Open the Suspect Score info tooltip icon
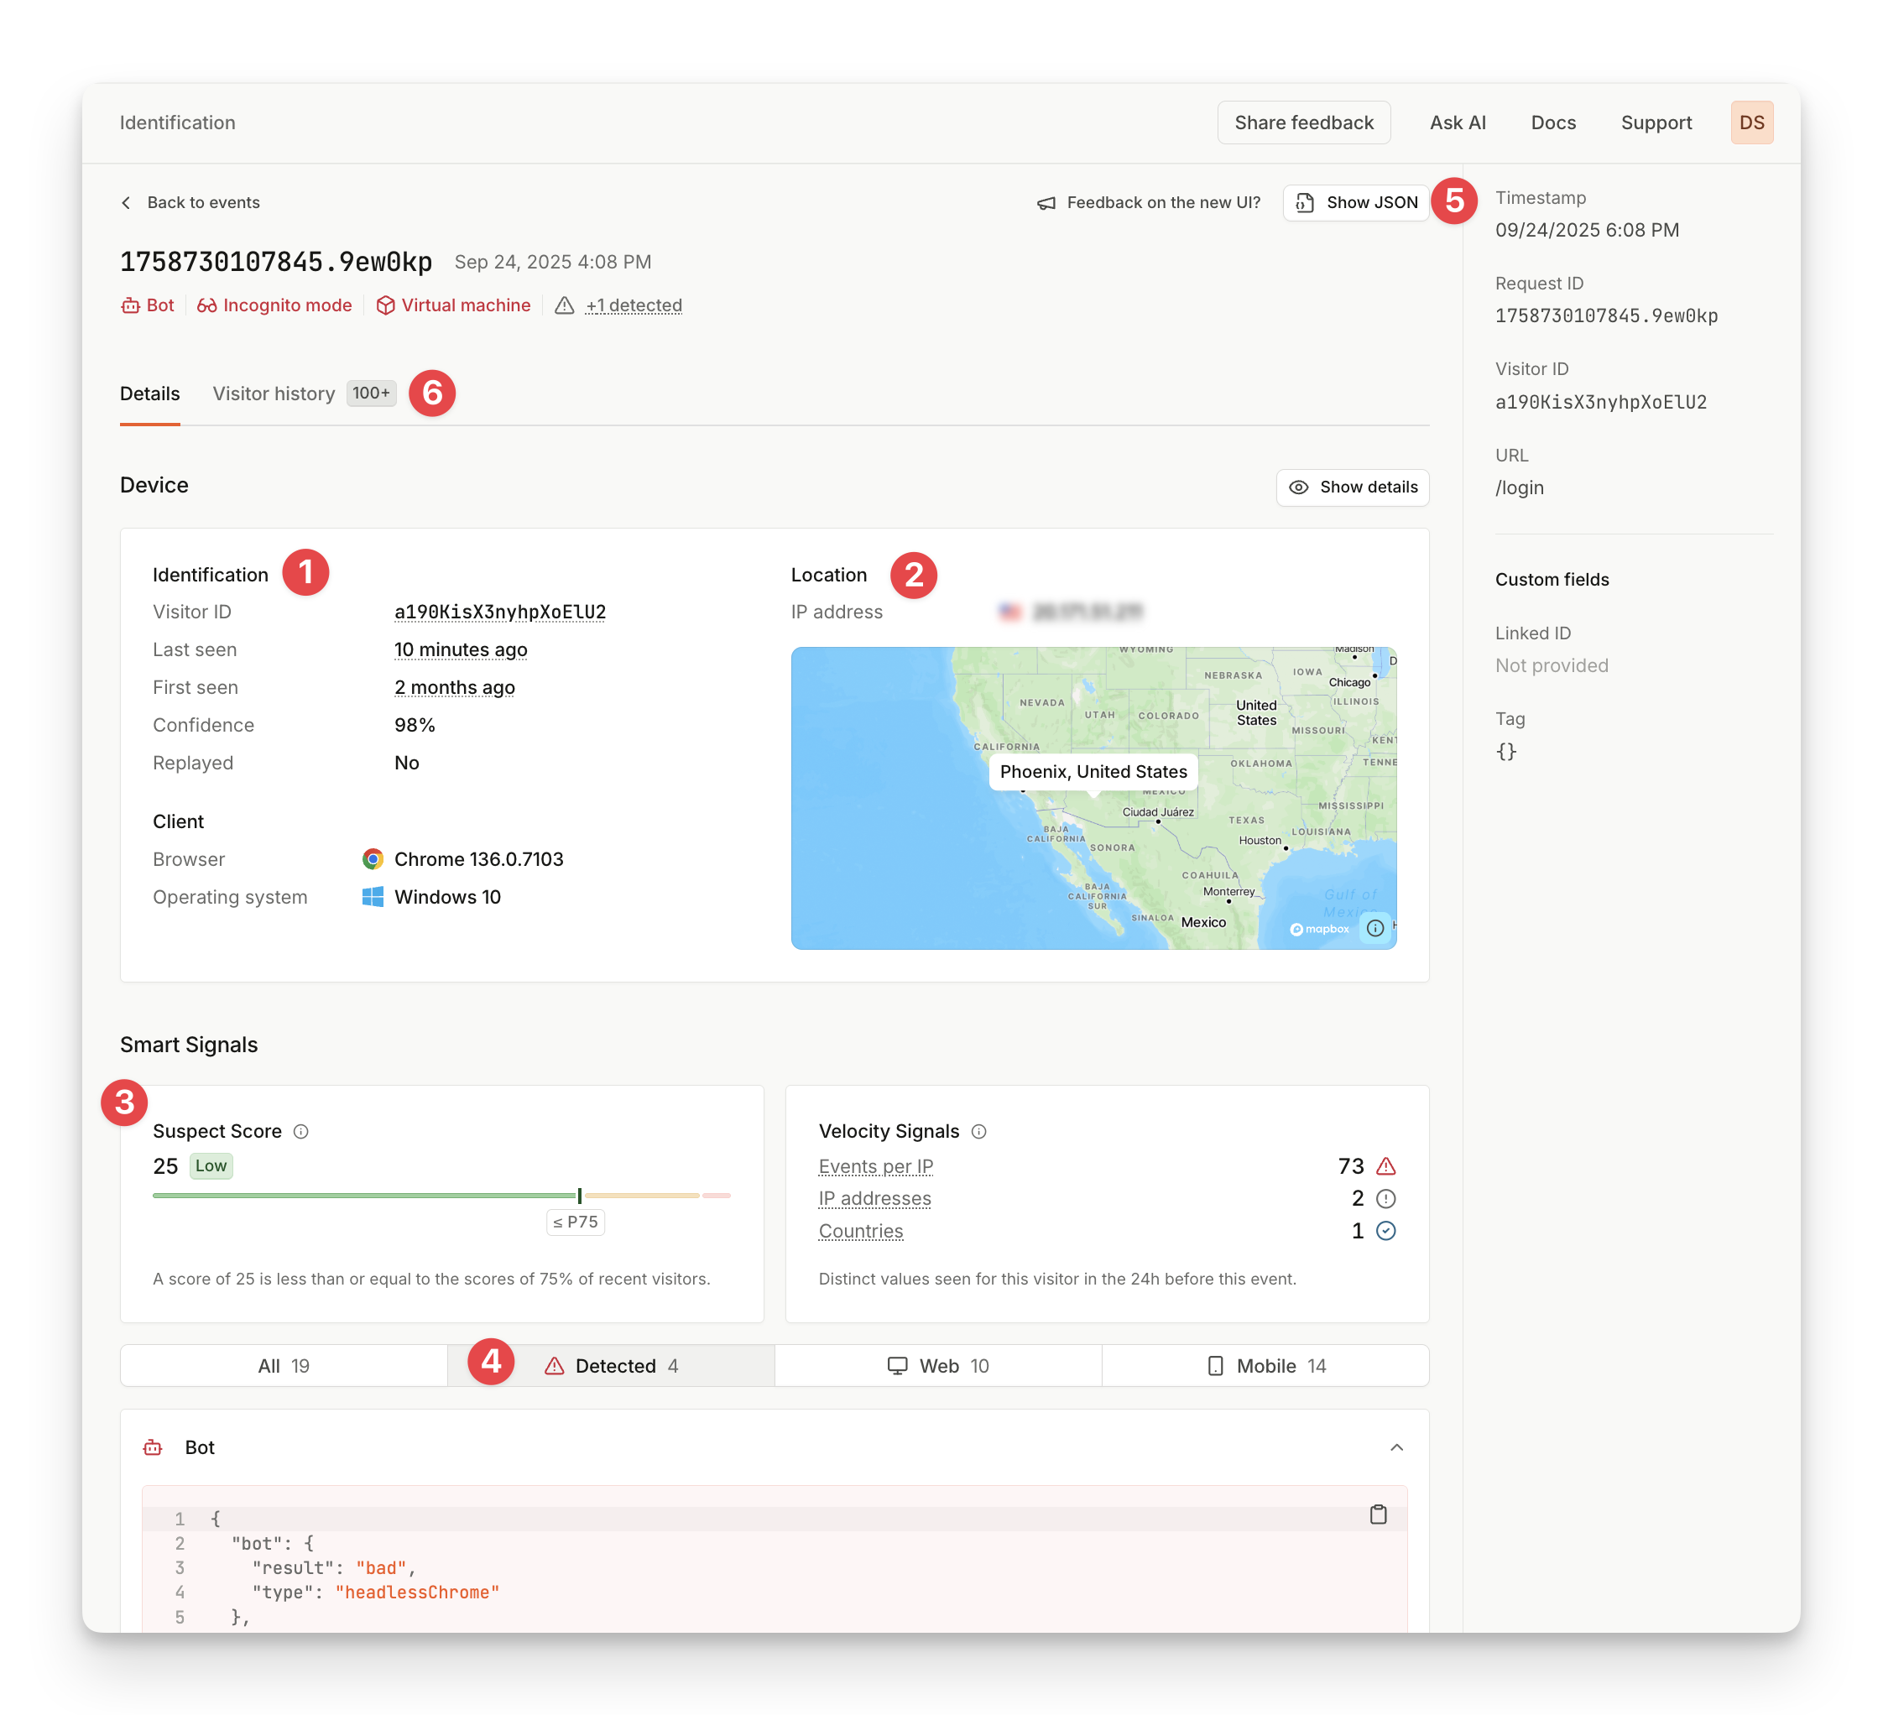 tap(300, 1131)
